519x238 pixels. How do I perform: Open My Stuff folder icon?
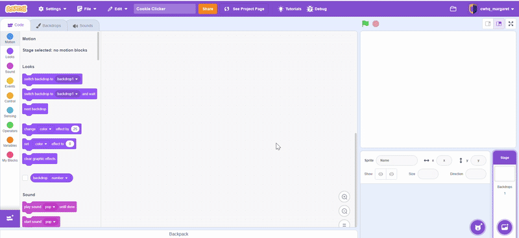click(x=453, y=9)
